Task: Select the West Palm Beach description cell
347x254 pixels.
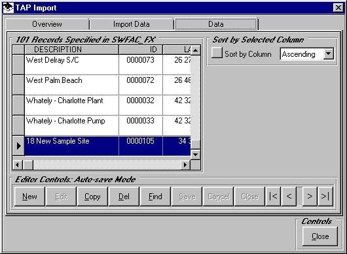Action: tap(72, 85)
